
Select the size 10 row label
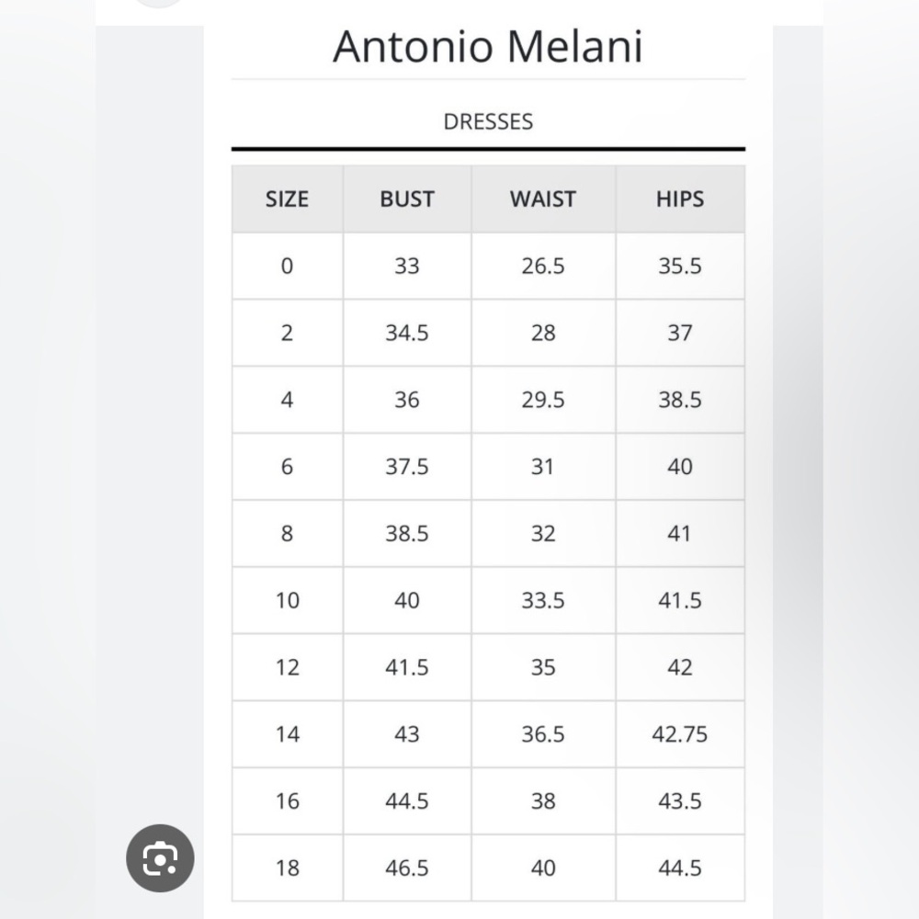pos(287,600)
